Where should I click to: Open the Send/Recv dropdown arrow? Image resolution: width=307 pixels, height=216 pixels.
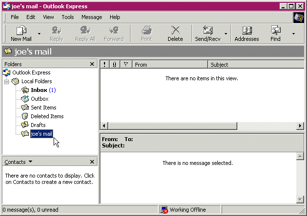click(x=226, y=34)
